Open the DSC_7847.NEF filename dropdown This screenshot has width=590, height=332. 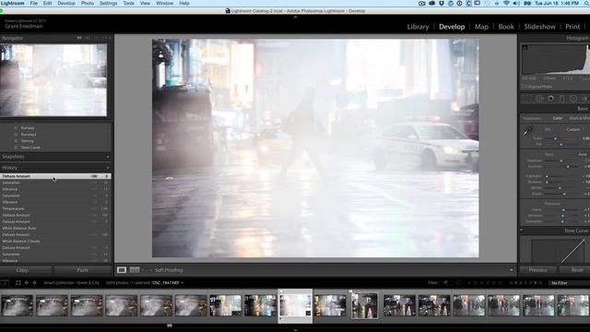tap(168, 283)
